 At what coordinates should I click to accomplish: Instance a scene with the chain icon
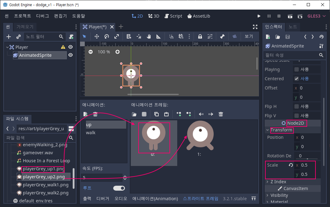19,37
